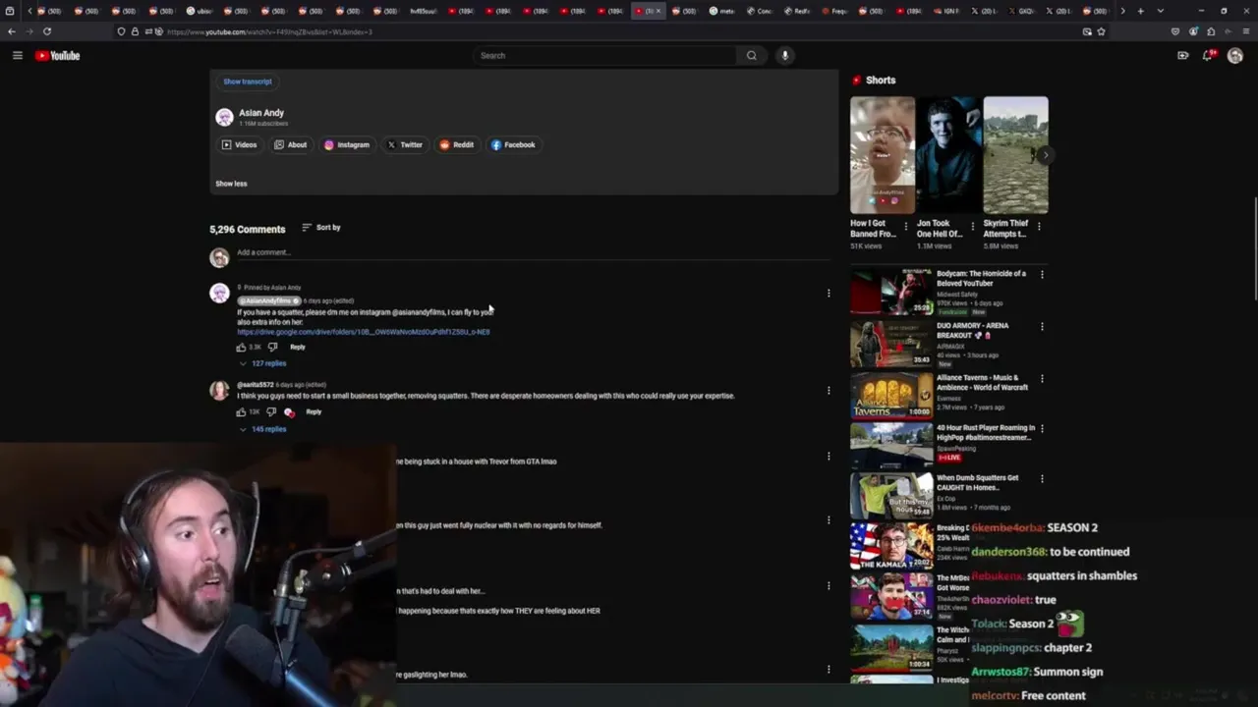Click Show transcript button
The image size is (1258, 707).
coord(248,82)
